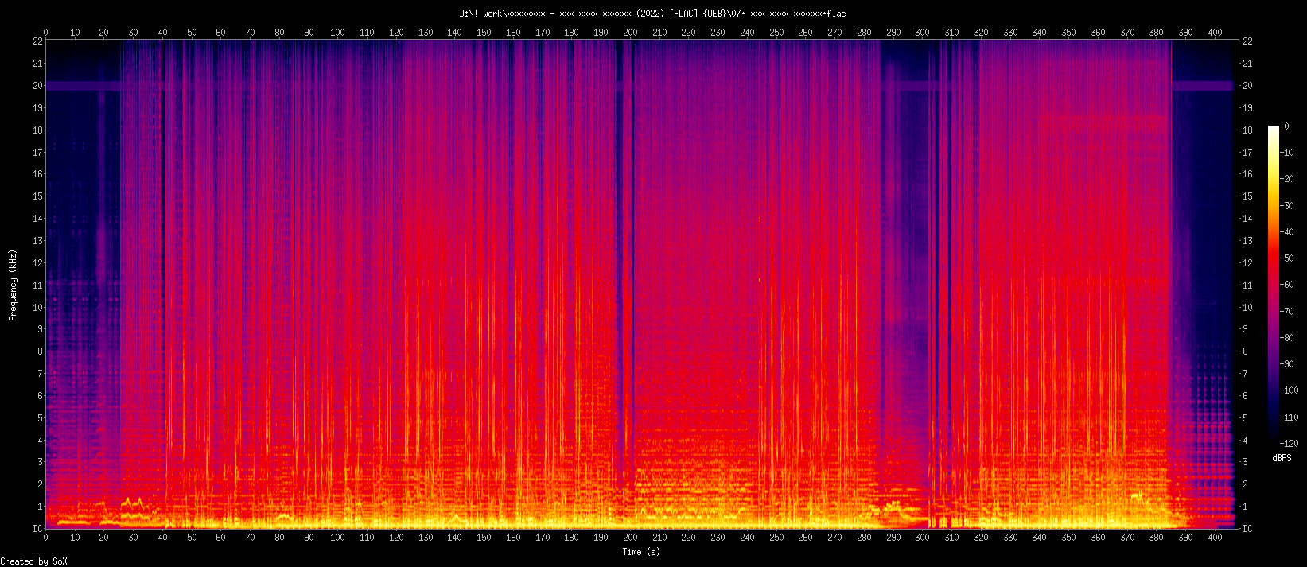Screen dimensions: 1307x567
Task: Click the '-60' value on dBFS scale
Action: click(x=1287, y=285)
